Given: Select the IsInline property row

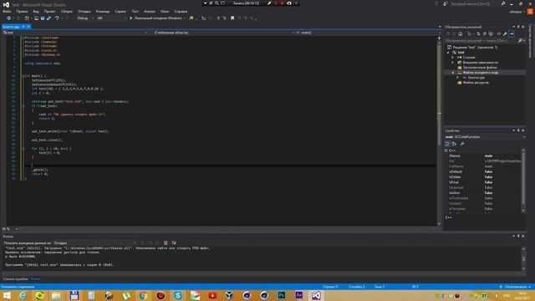Looking at the screenshot, I should [484, 193].
